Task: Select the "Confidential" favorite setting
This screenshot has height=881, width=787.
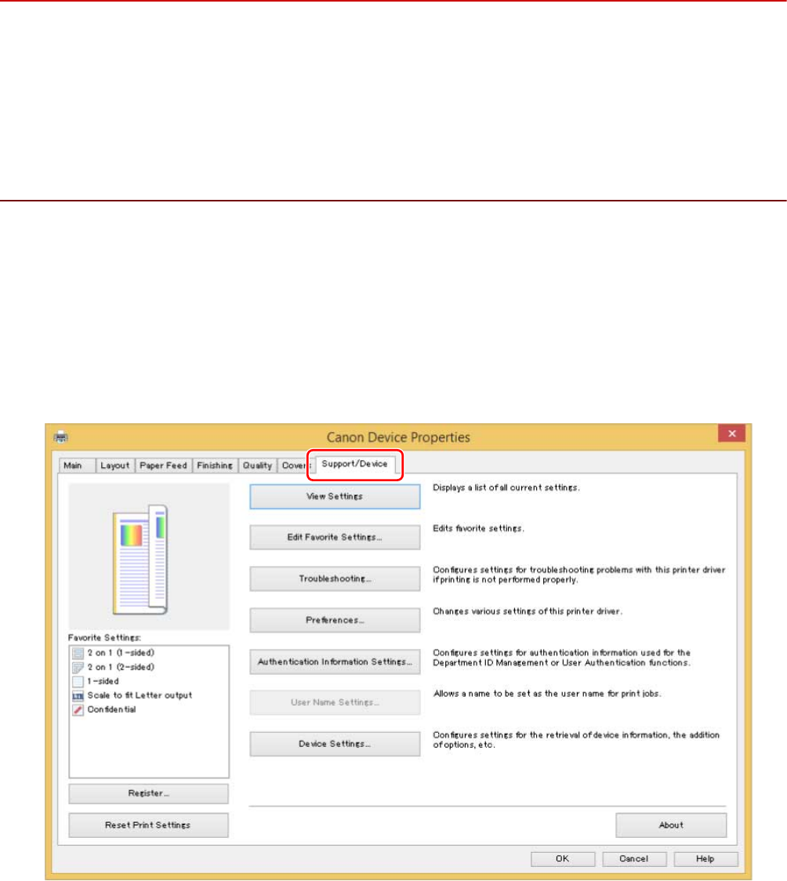Action: tap(111, 709)
